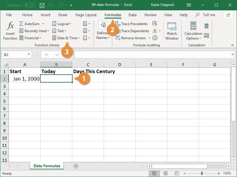The width and height of the screenshot is (237, 177).
Task: Expand the AutoSum dropdown arrow
Action: tap(43, 24)
